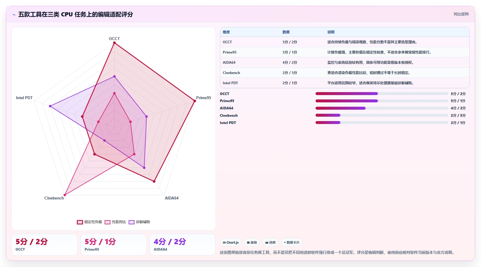Click the 说明 column header
The width and height of the screenshot is (481, 267).
coord(331,32)
